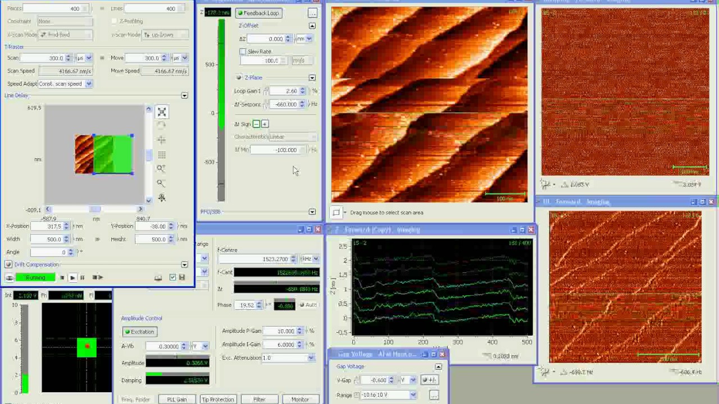Open the f-Centre kHz unit dropdown
The image size is (719, 404).
(316, 259)
